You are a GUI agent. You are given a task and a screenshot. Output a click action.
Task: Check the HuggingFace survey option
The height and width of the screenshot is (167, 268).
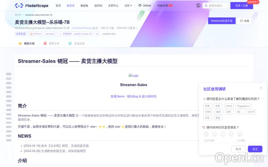tap(243, 106)
